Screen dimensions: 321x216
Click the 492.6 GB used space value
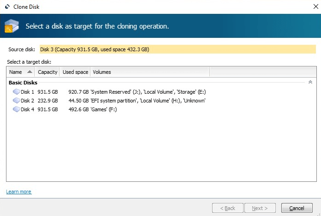(x=78, y=109)
